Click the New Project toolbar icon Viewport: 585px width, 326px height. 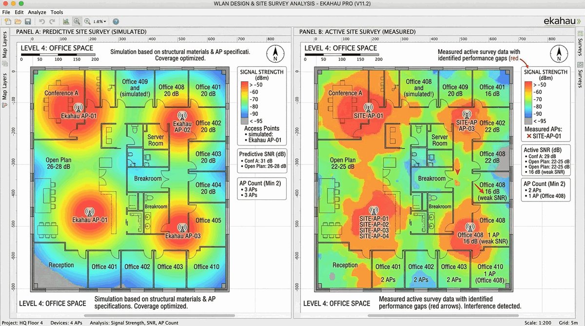pyautogui.click(x=8, y=21)
